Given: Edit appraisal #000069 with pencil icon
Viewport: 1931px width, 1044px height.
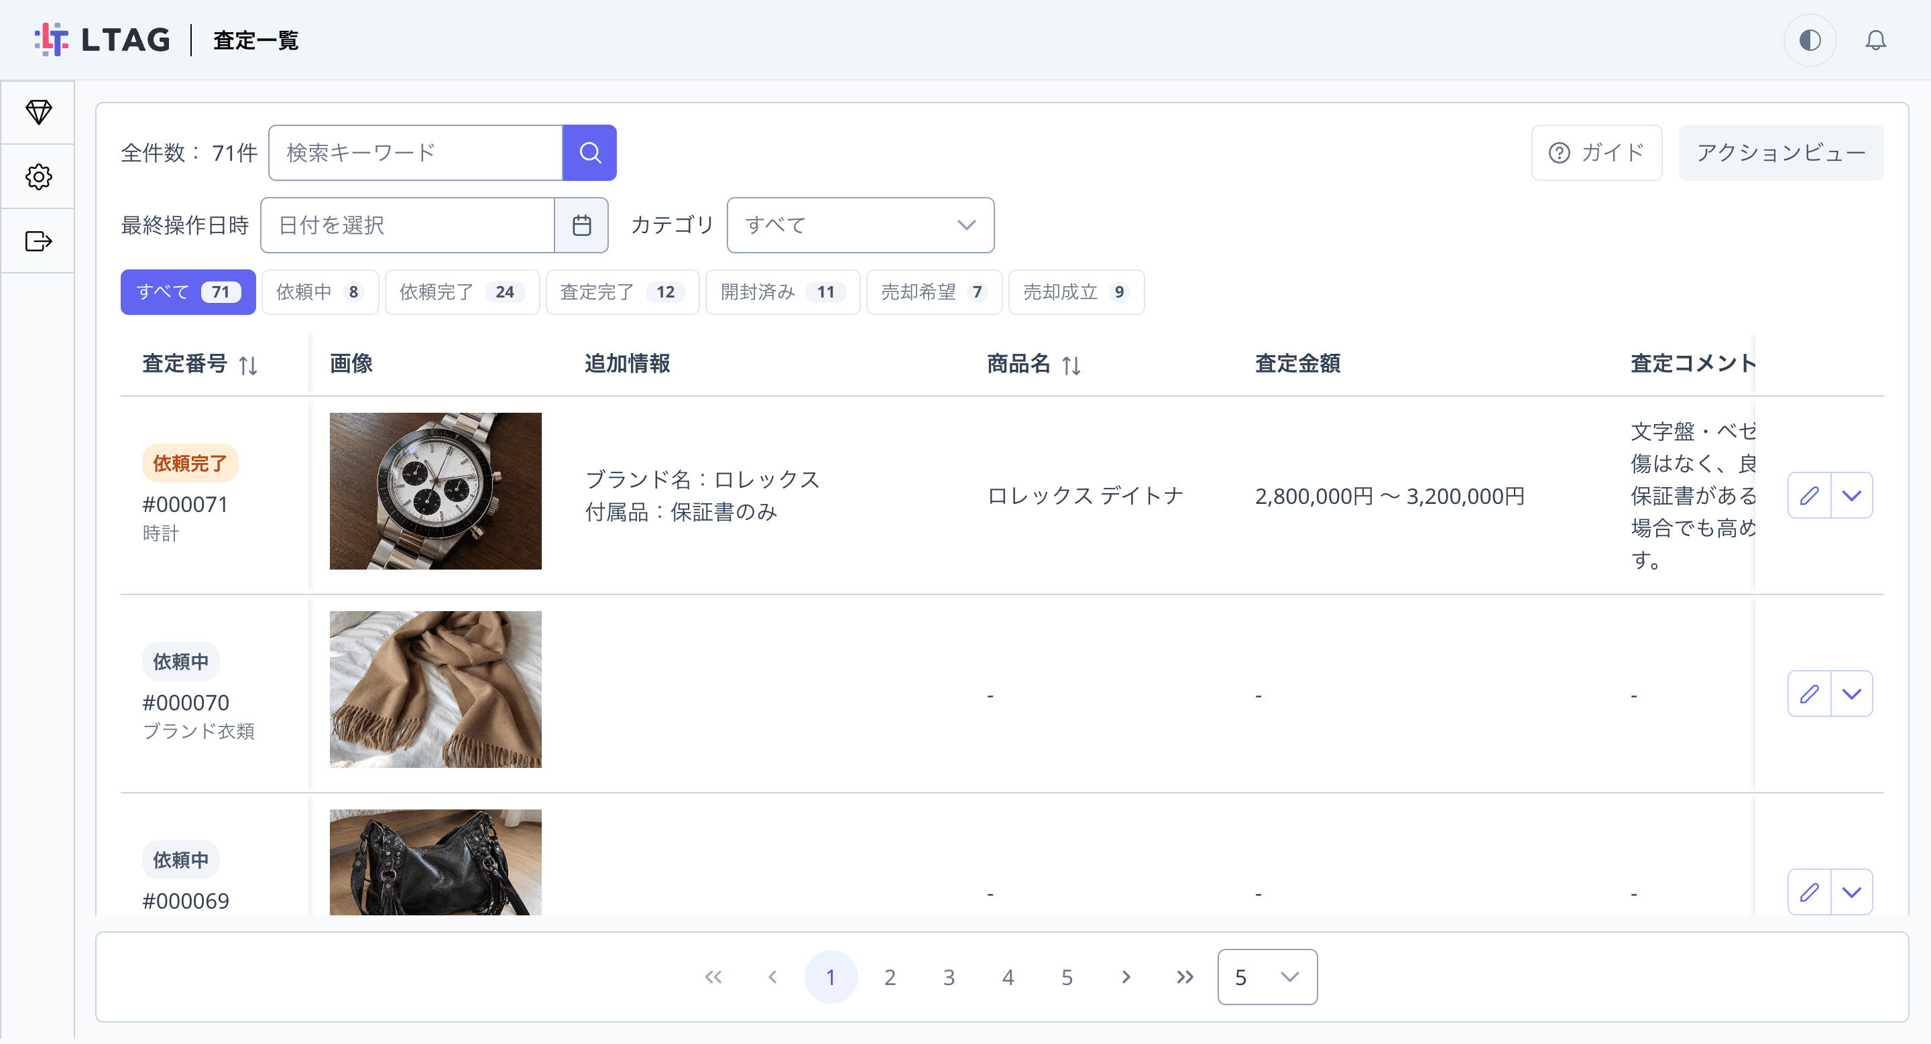Looking at the screenshot, I should click(x=1810, y=892).
